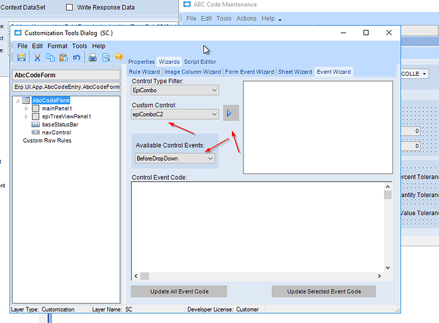439x323 pixels.
Task: Click the Save icon in toolbar
Action: 21,57
